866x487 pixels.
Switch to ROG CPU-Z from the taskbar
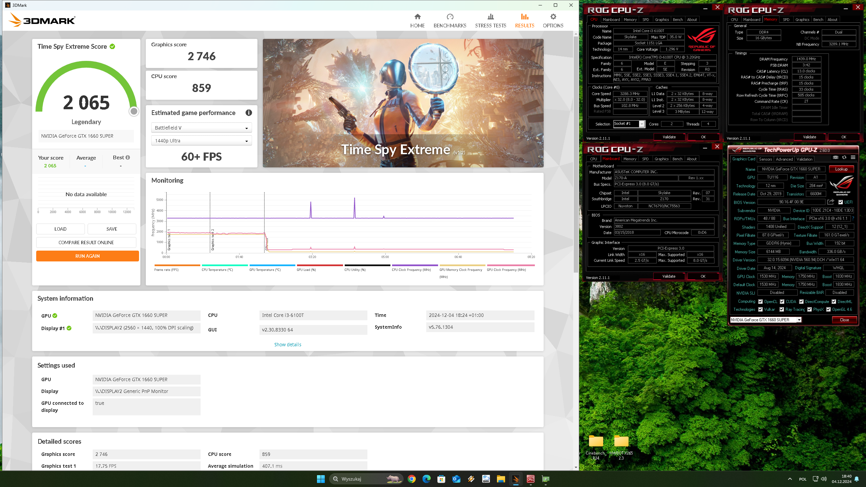[x=531, y=479]
